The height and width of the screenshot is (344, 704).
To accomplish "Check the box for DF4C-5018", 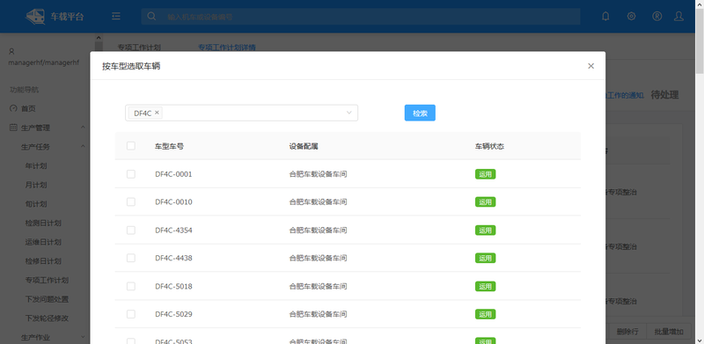I will point(130,286).
